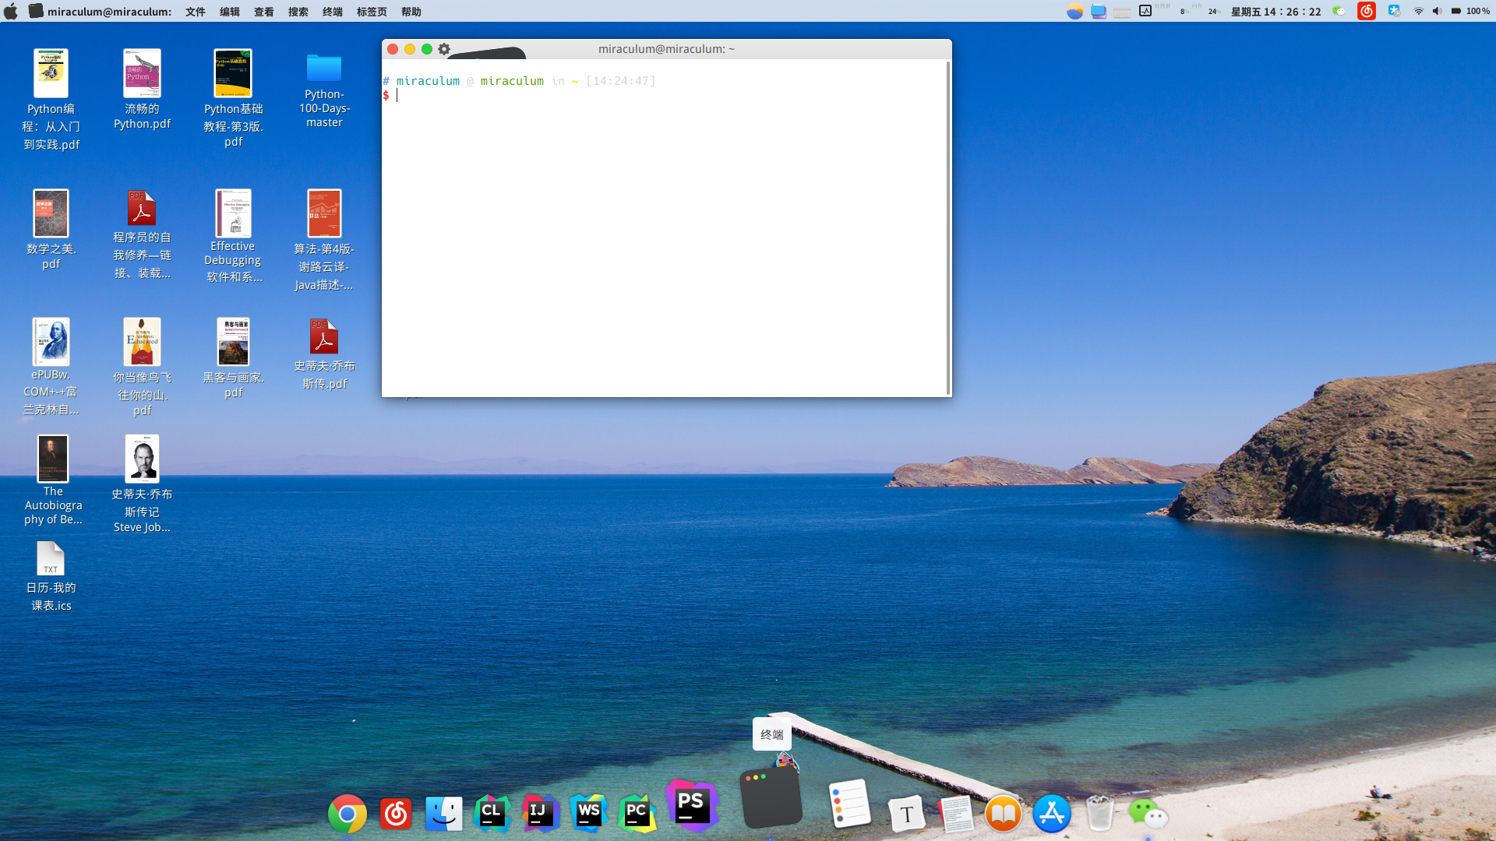Open Google Chrome from the dock
The image size is (1496, 841).
(x=348, y=814)
